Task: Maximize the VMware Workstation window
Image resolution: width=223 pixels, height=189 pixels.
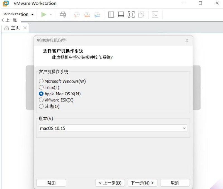Action: [x=200, y=3]
